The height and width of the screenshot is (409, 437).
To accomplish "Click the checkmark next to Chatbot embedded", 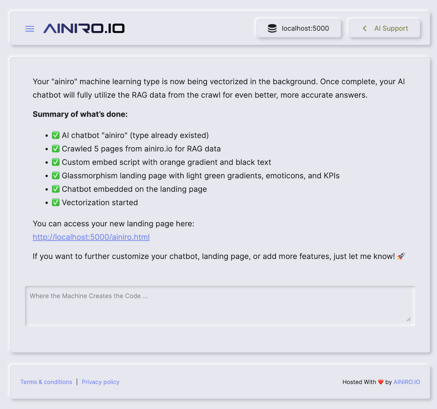I will pyautogui.click(x=56, y=189).
